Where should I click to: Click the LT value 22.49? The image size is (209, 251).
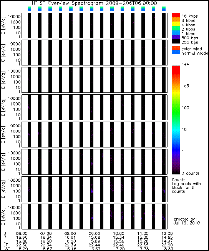pyautogui.click(x=119, y=245)
